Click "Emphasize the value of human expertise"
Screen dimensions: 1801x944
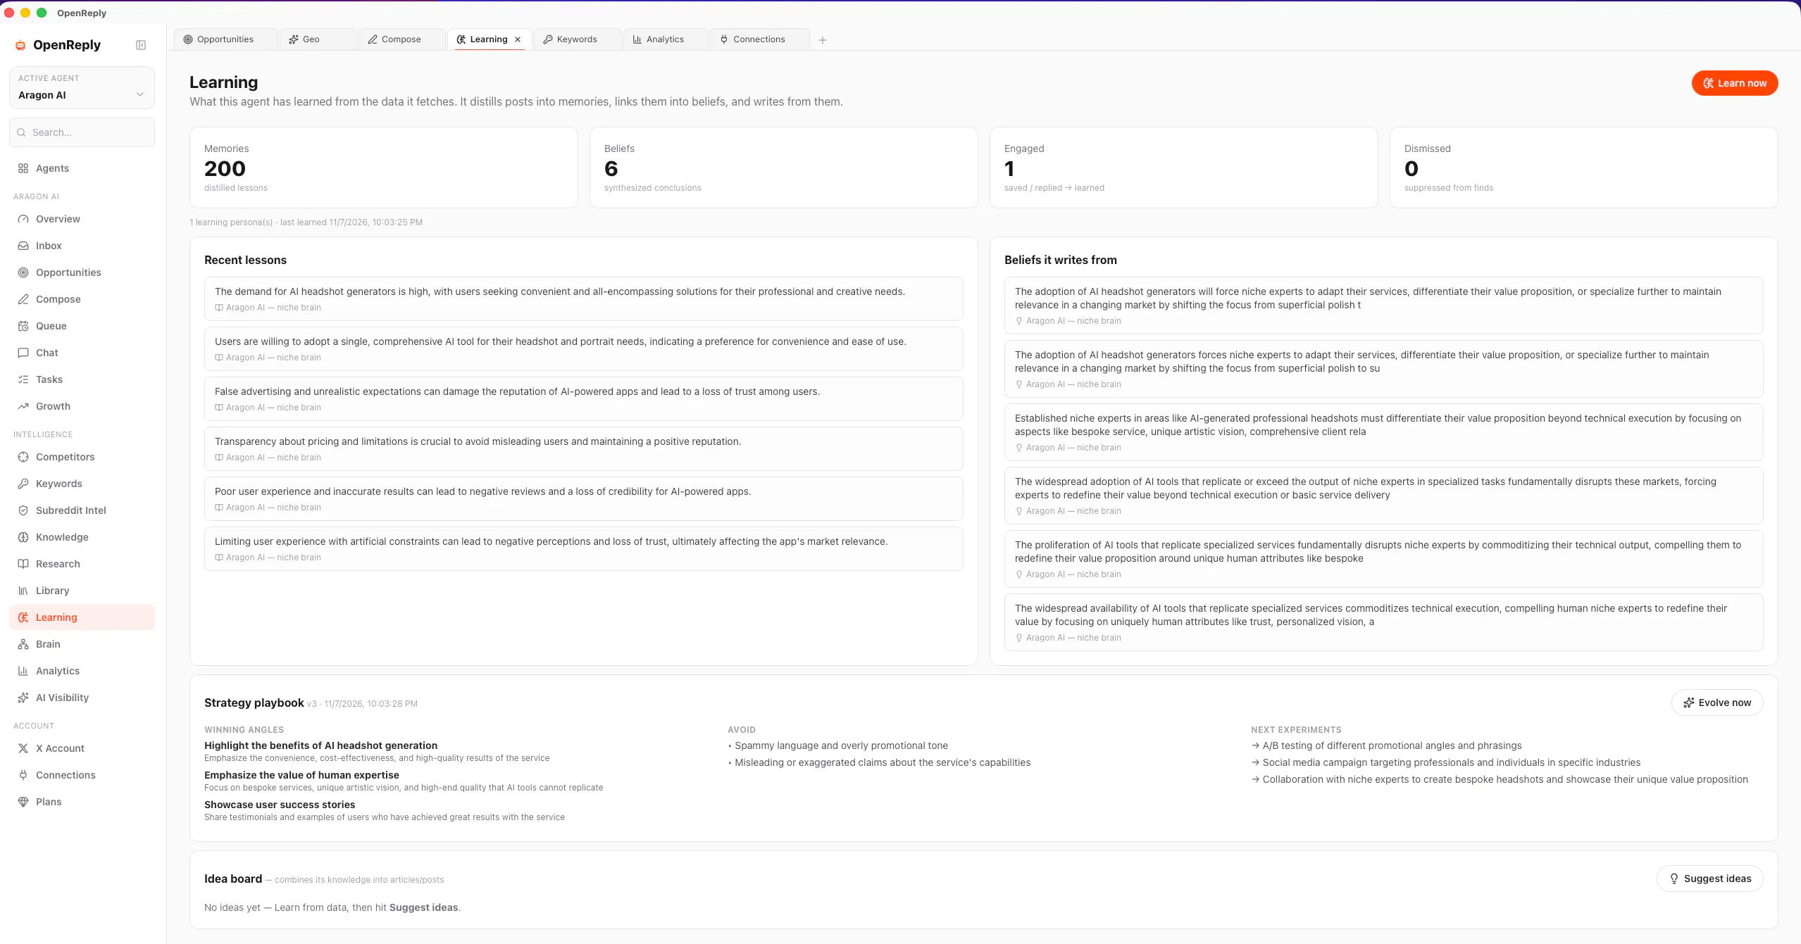(x=301, y=775)
